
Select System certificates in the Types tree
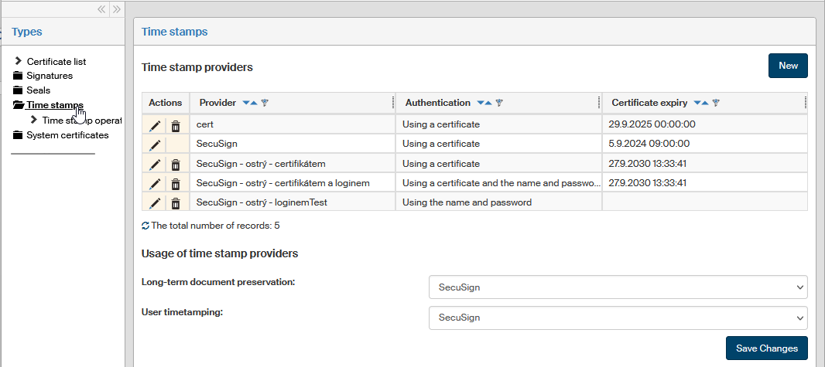67,135
